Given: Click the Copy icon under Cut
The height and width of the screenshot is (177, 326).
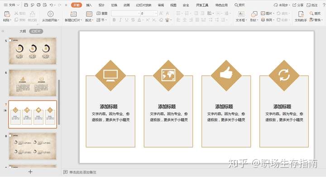Looking at the screenshot, I should (16, 20).
